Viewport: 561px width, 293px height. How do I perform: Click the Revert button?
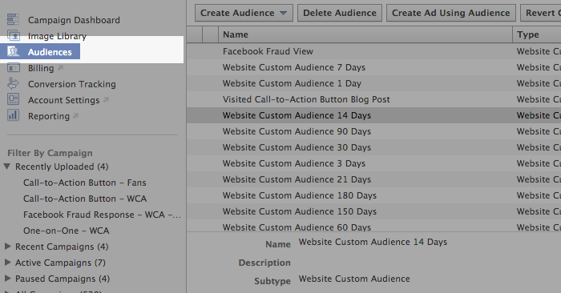pos(541,13)
